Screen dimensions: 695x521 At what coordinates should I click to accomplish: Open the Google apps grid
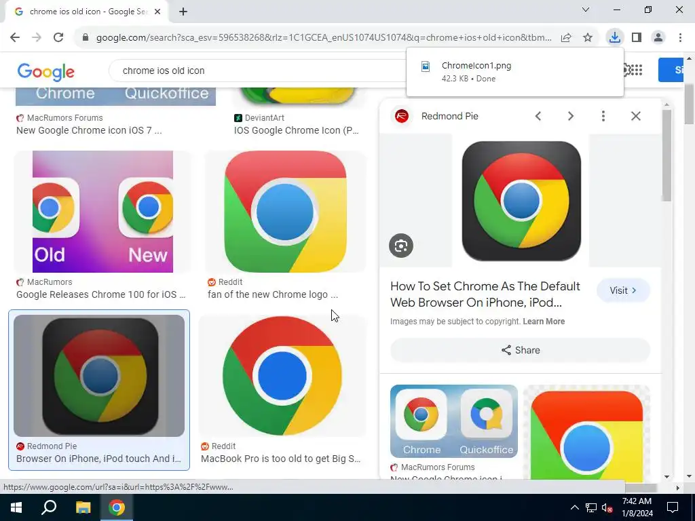point(637,70)
